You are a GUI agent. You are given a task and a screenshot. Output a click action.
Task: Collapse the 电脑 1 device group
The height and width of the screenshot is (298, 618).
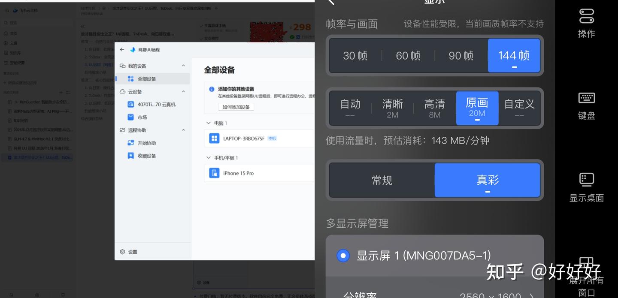209,123
